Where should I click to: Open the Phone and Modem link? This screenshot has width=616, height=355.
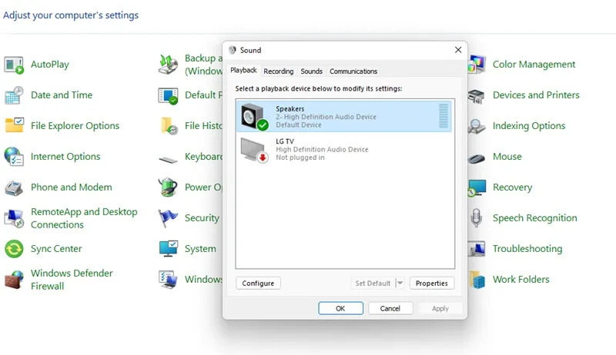pos(72,187)
